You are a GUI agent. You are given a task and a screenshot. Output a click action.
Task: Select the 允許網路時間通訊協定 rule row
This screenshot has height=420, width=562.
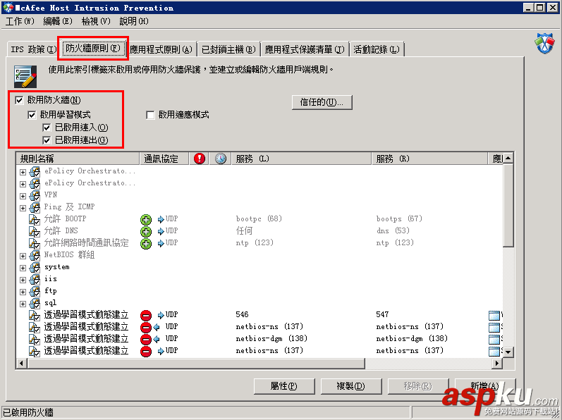pos(260,244)
